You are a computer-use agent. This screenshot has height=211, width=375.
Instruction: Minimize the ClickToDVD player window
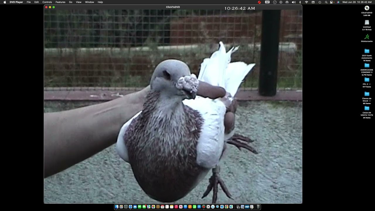50,7
